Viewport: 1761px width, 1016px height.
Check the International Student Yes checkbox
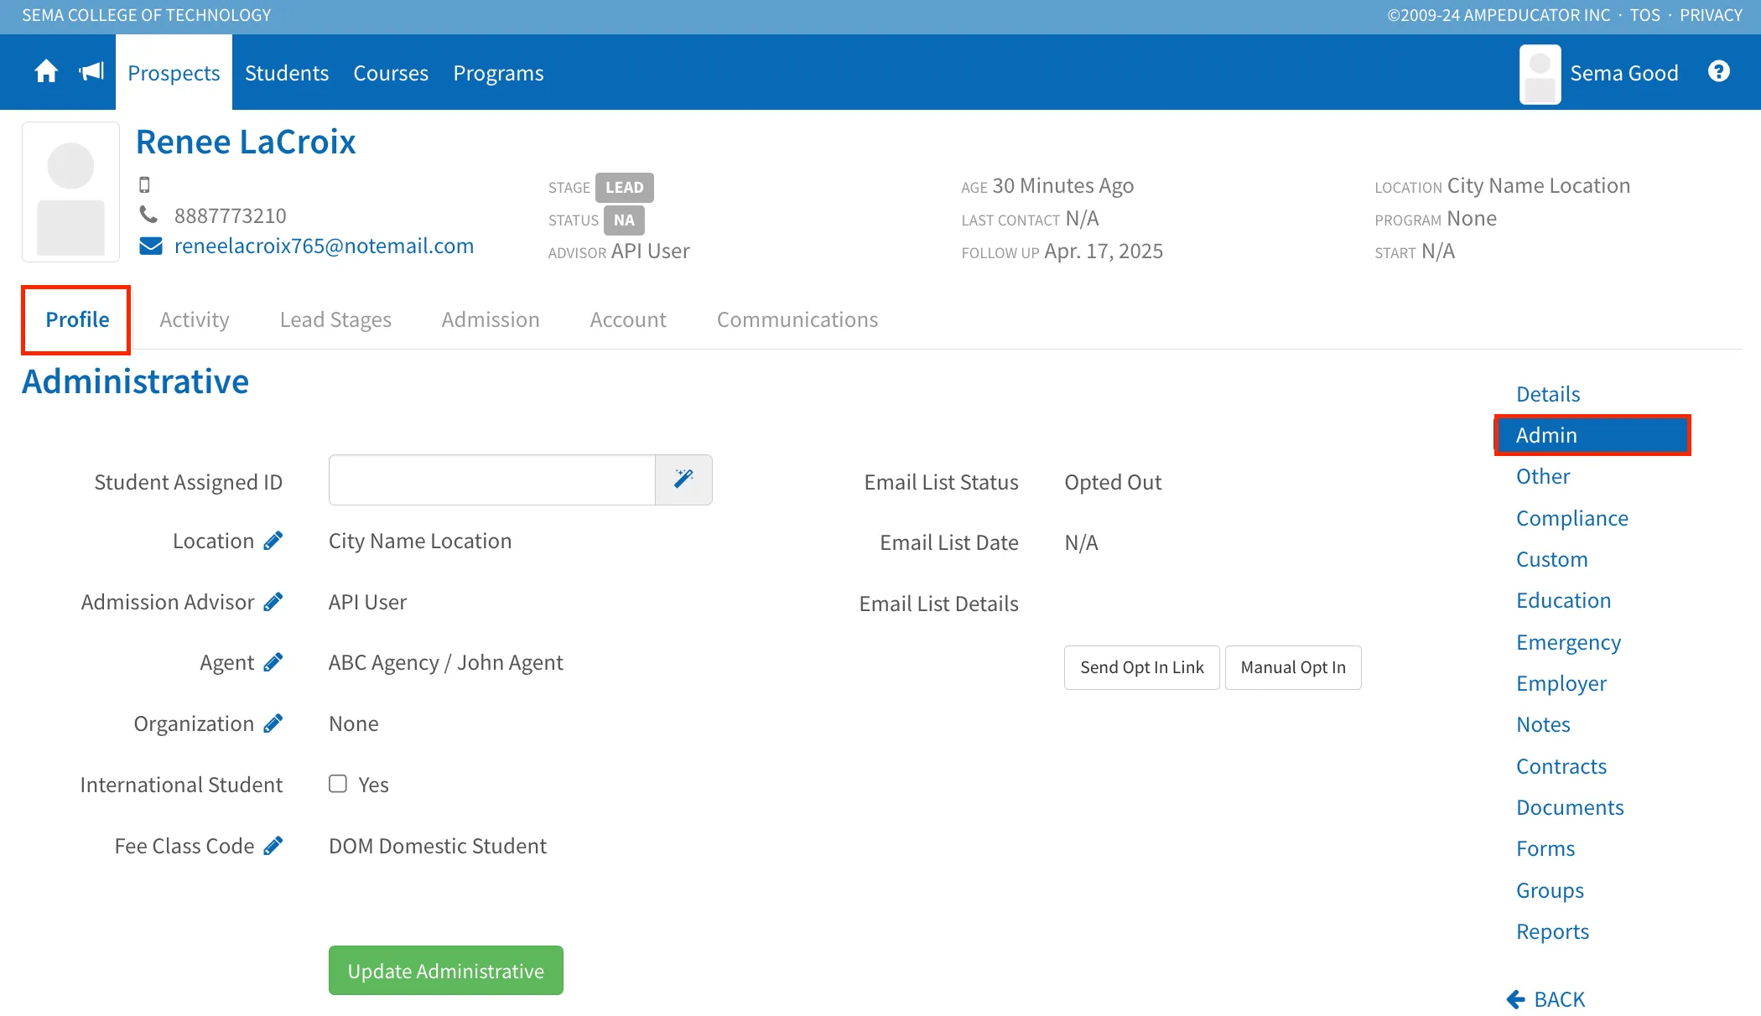tap(338, 784)
